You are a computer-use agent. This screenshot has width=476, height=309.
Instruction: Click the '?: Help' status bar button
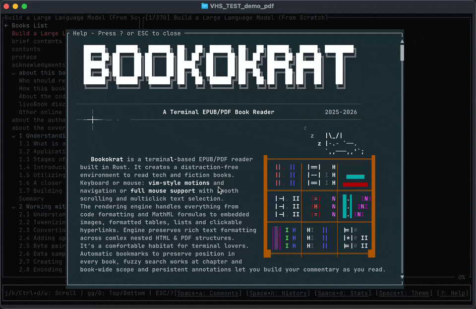(x=452, y=294)
